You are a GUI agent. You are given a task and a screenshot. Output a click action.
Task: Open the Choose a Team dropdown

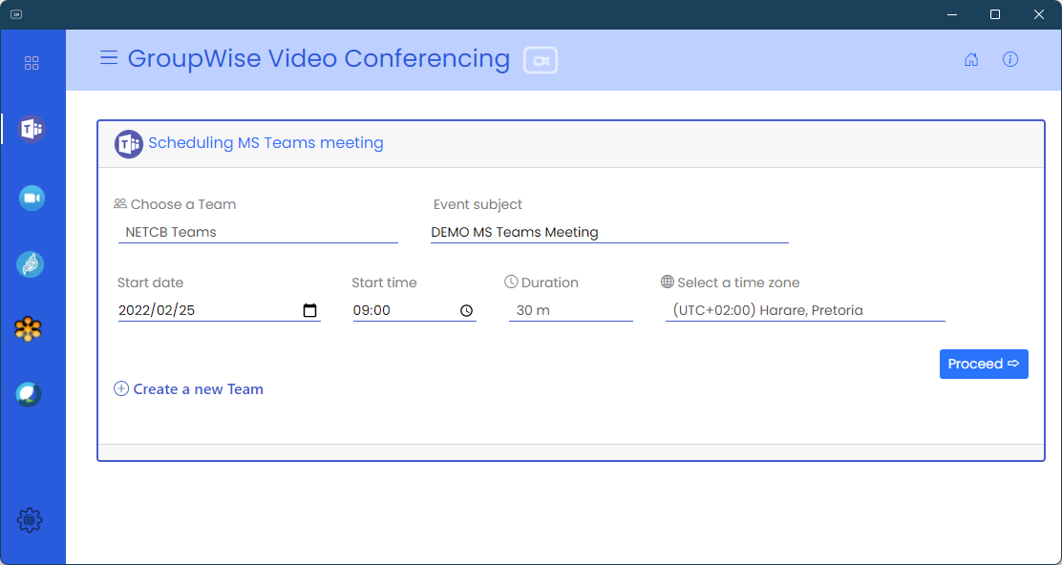click(258, 232)
